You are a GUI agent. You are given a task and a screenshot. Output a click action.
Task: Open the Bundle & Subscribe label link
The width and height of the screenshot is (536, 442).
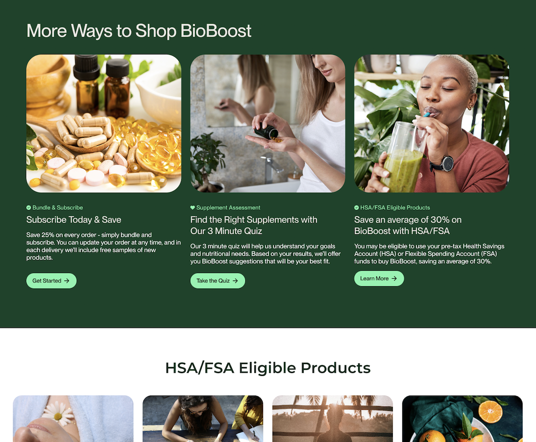(57, 208)
